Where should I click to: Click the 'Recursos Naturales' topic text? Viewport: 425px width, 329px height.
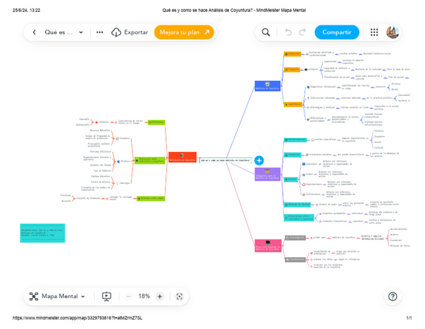click(100, 131)
